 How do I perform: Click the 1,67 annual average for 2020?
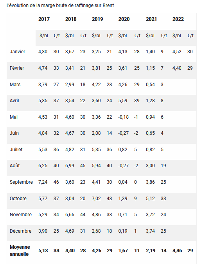[123, 251]
